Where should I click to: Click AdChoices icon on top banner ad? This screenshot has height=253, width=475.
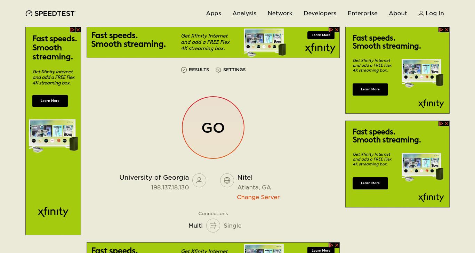(x=331, y=30)
